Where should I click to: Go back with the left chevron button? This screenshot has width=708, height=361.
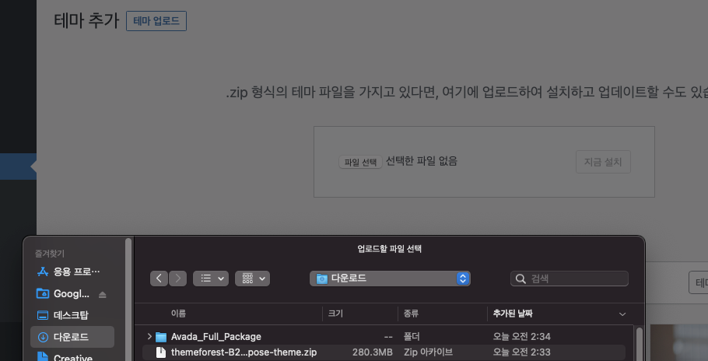(159, 279)
